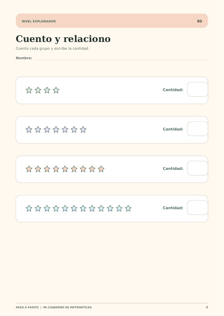This screenshot has width=224, height=316.
Task: Click the PASO A PASITO footer text
Action: [x=27, y=308]
